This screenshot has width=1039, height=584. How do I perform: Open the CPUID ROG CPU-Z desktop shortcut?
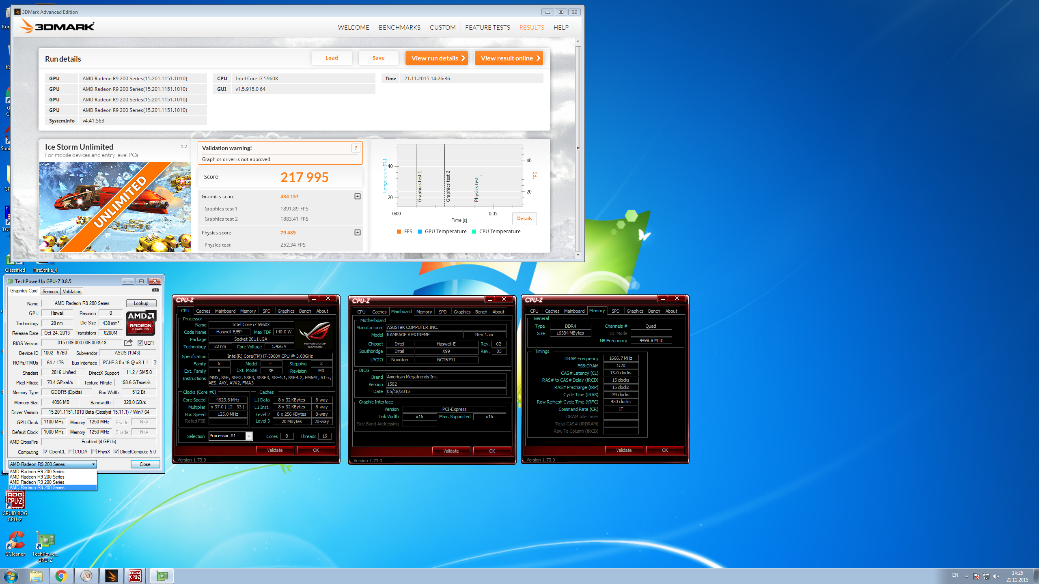click(x=15, y=506)
